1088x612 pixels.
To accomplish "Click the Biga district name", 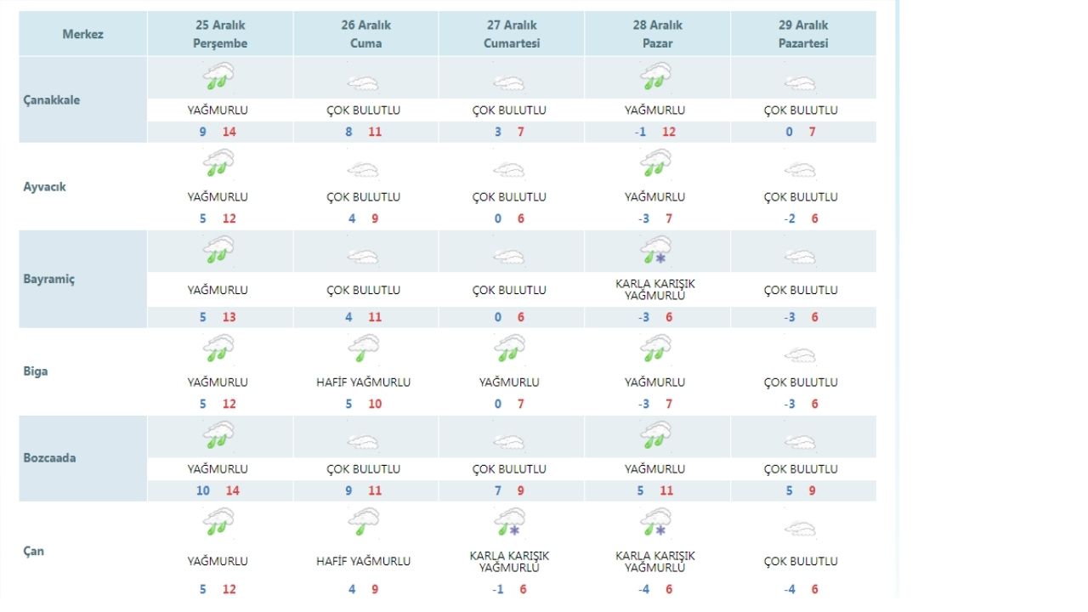I will tap(36, 371).
